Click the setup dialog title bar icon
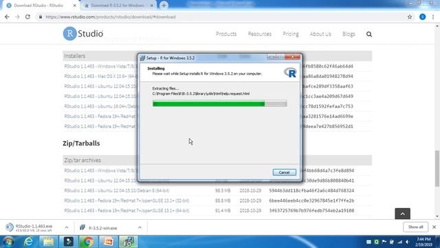The width and height of the screenshot is (440, 248). click(142, 58)
